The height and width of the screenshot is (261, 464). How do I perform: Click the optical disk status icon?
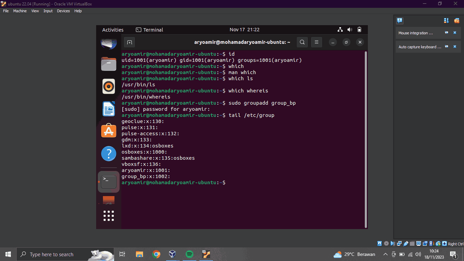coord(386,244)
